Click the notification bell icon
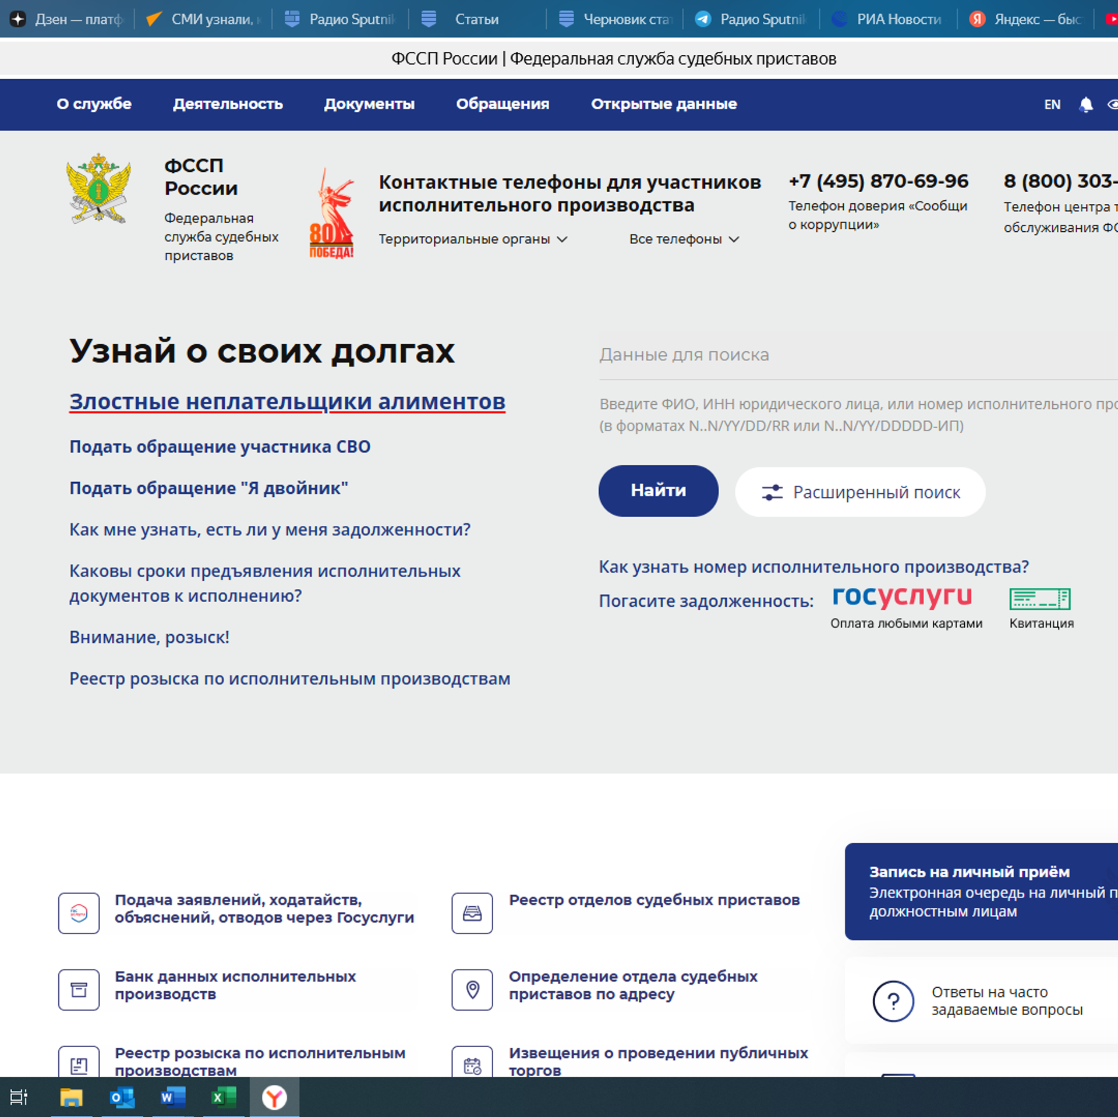 pos(1085,105)
